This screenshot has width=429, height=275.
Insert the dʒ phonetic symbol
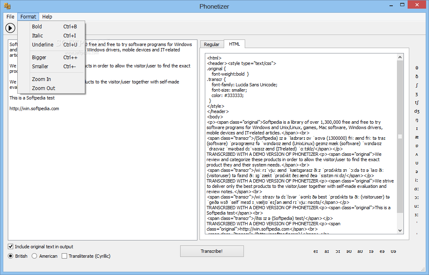point(417,111)
